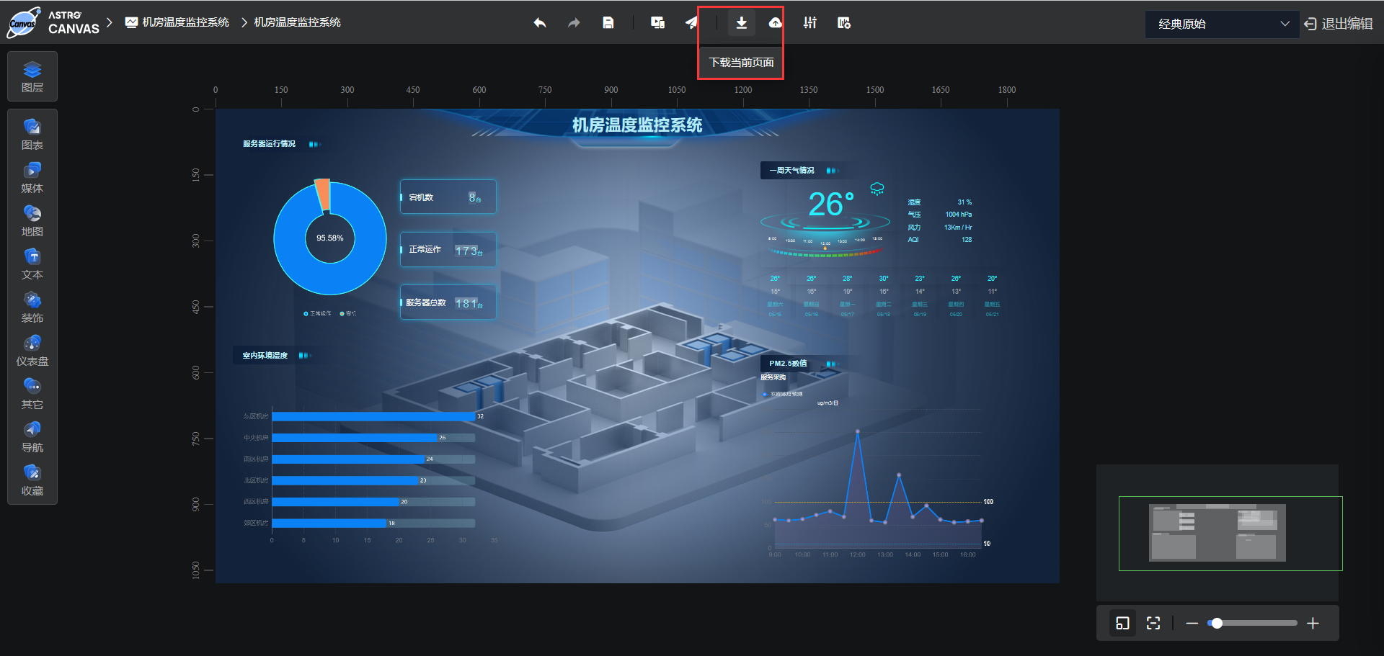
Task: Select the 仪表盘 gauge component category
Action: point(32,351)
